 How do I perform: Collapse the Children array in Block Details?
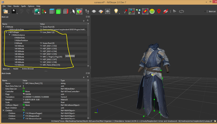pos(3,110)
